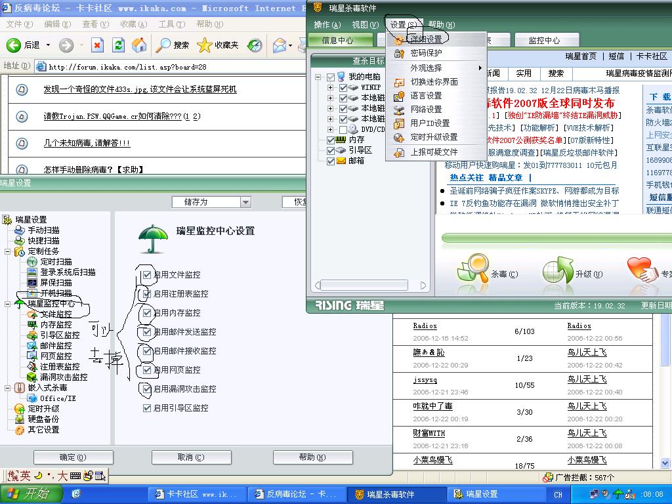Click the 升级 update globe icon
The height and width of the screenshot is (504, 672).
pyautogui.click(x=558, y=270)
